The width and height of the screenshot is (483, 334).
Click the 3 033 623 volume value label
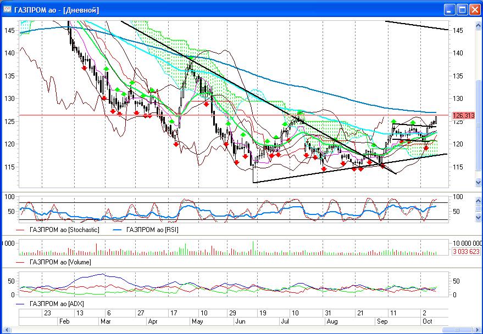(464, 251)
